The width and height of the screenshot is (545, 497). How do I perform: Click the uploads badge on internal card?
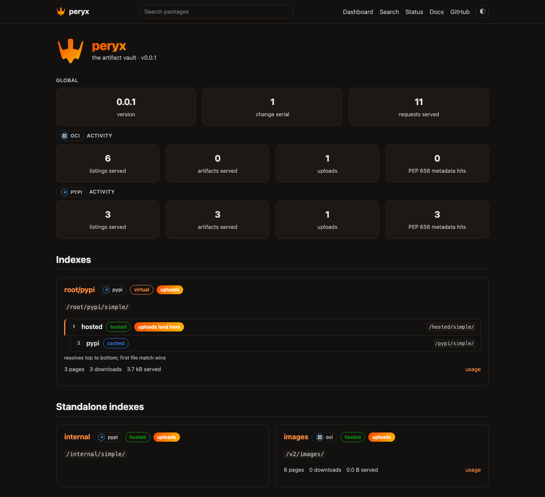click(x=167, y=437)
